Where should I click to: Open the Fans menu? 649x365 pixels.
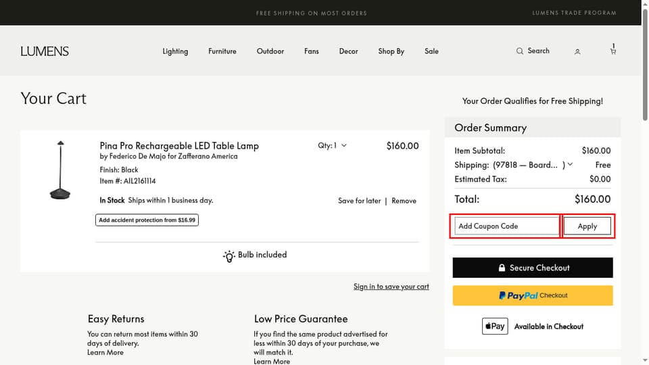[x=311, y=51]
